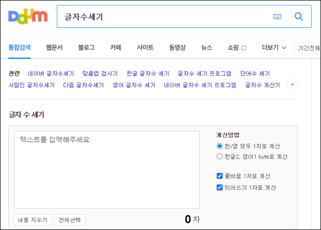Open related search 네이버 글자수세기
This screenshot has width=321, height=230.
[51, 73]
